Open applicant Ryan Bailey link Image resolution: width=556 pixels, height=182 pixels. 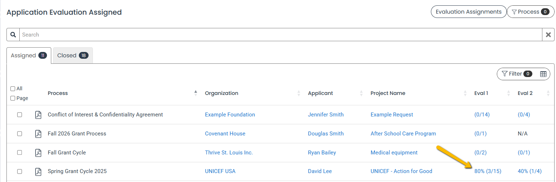(322, 153)
